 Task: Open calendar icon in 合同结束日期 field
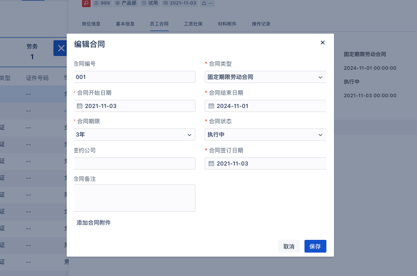coord(211,106)
